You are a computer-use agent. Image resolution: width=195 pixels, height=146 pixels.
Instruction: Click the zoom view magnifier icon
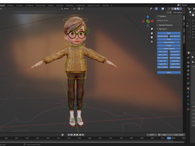click(152, 29)
